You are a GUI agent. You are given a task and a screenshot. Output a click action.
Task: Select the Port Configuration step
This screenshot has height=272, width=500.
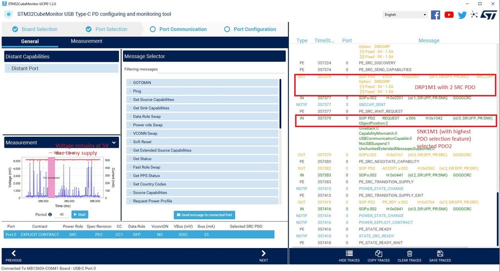pos(250,29)
